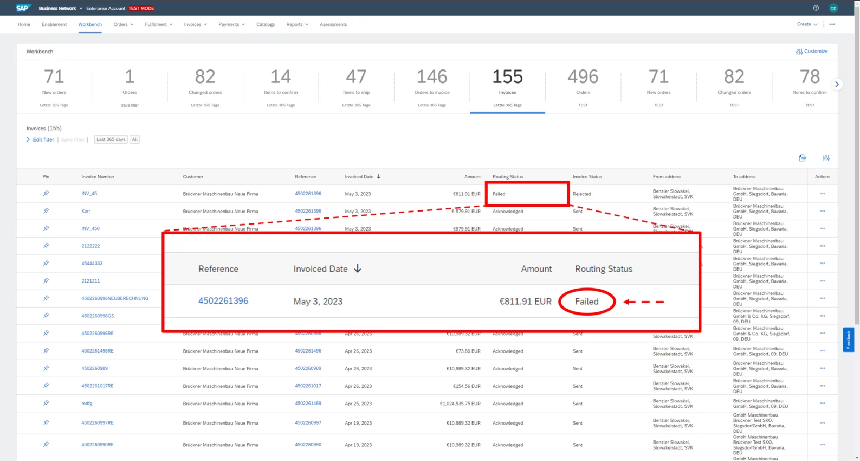Pin the redfg invoice row
Viewport: 860px width, 461px height.
(x=46, y=403)
